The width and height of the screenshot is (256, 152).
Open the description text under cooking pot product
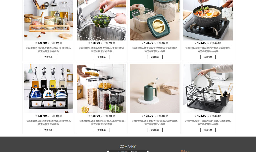(208, 50)
